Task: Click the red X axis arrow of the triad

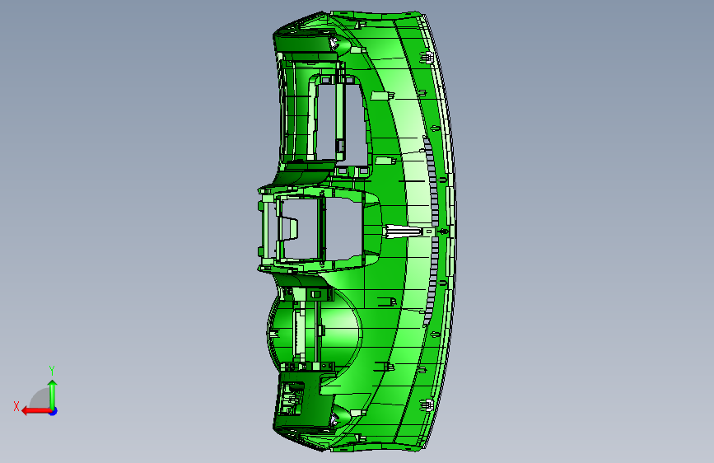Action: click(35, 411)
